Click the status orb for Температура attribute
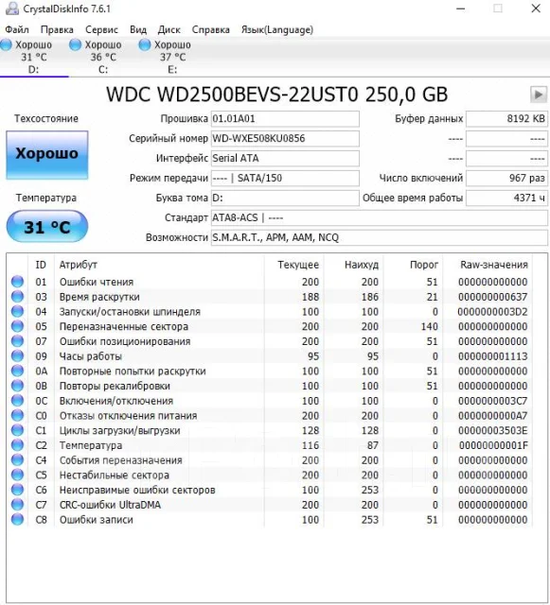The height and width of the screenshot is (605, 550). (x=17, y=445)
